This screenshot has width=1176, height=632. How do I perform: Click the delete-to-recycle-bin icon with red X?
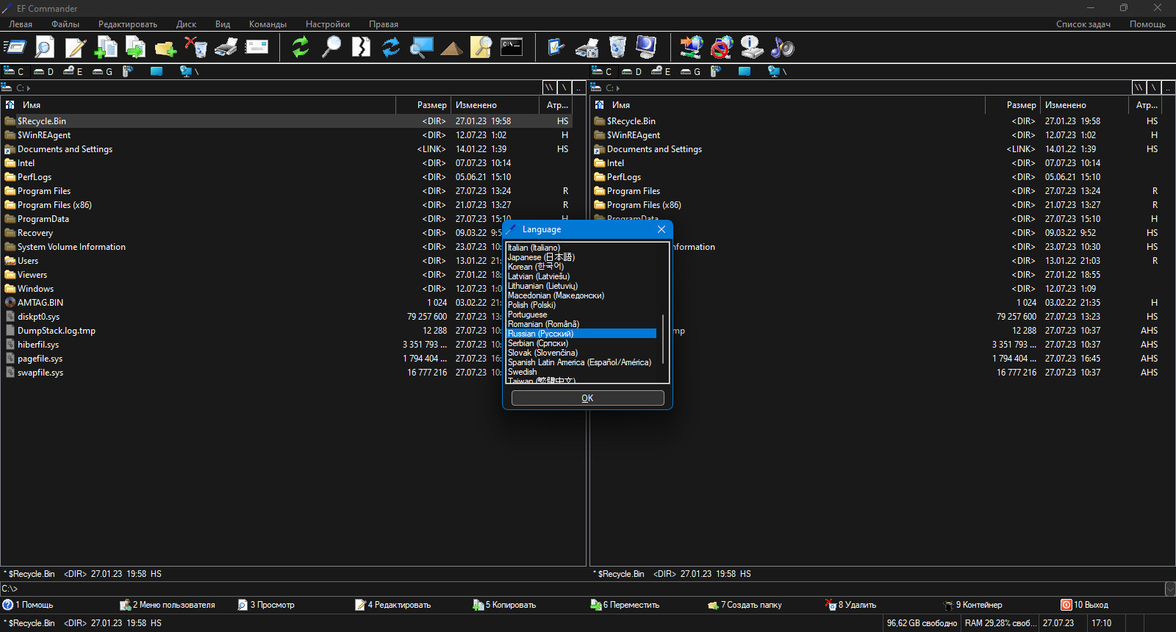tap(196, 47)
